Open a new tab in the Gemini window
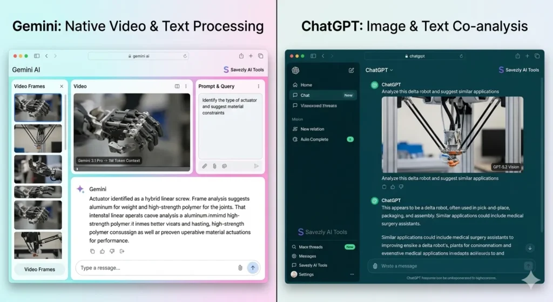553x302 pixels. point(251,56)
